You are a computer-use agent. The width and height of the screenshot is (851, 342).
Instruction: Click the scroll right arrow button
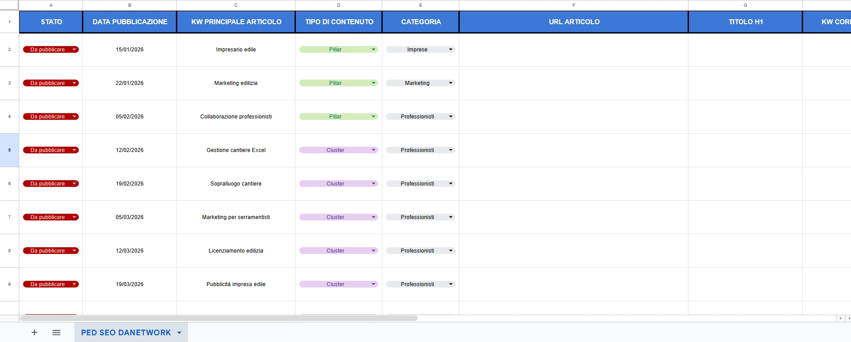pyautogui.click(x=848, y=318)
